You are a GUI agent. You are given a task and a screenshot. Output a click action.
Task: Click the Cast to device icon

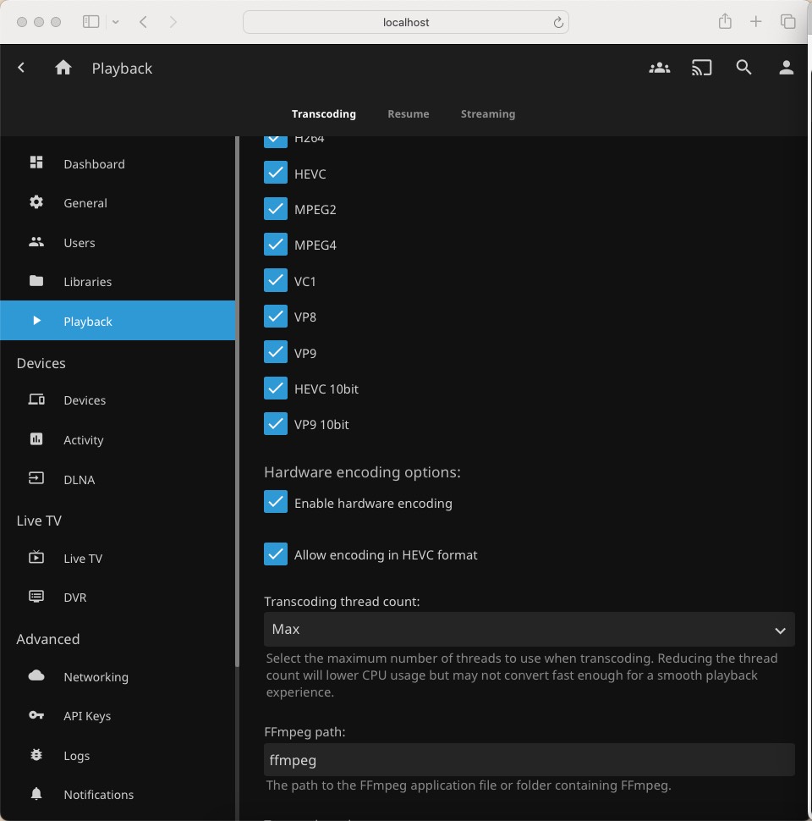(x=701, y=68)
